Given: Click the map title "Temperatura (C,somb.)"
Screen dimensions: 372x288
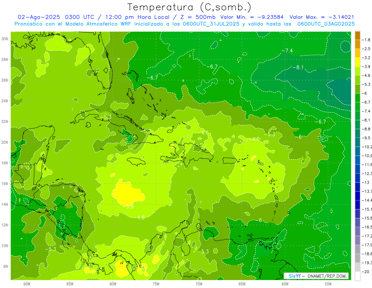Looking at the screenshot, I should coord(189,7).
